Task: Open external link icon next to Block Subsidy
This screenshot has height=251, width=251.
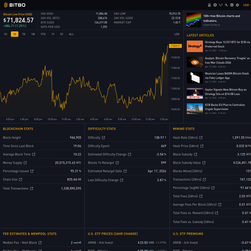Action: (196, 154)
